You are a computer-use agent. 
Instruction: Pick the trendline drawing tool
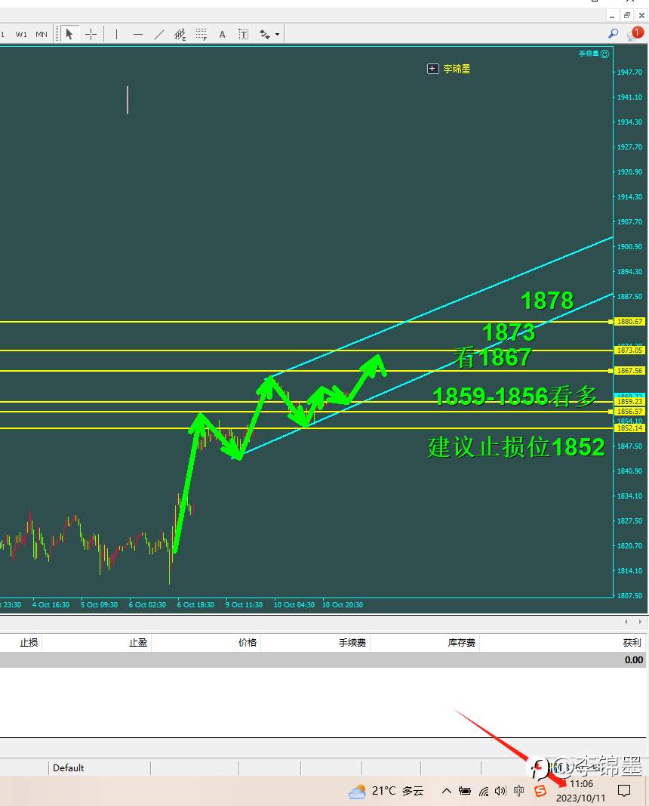(x=159, y=35)
